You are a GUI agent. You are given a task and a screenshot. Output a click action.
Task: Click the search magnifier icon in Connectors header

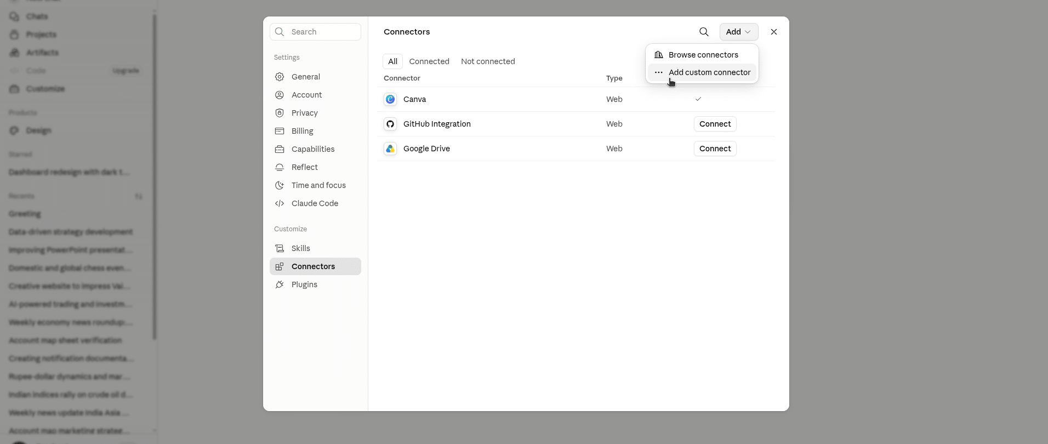[x=704, y=32]
